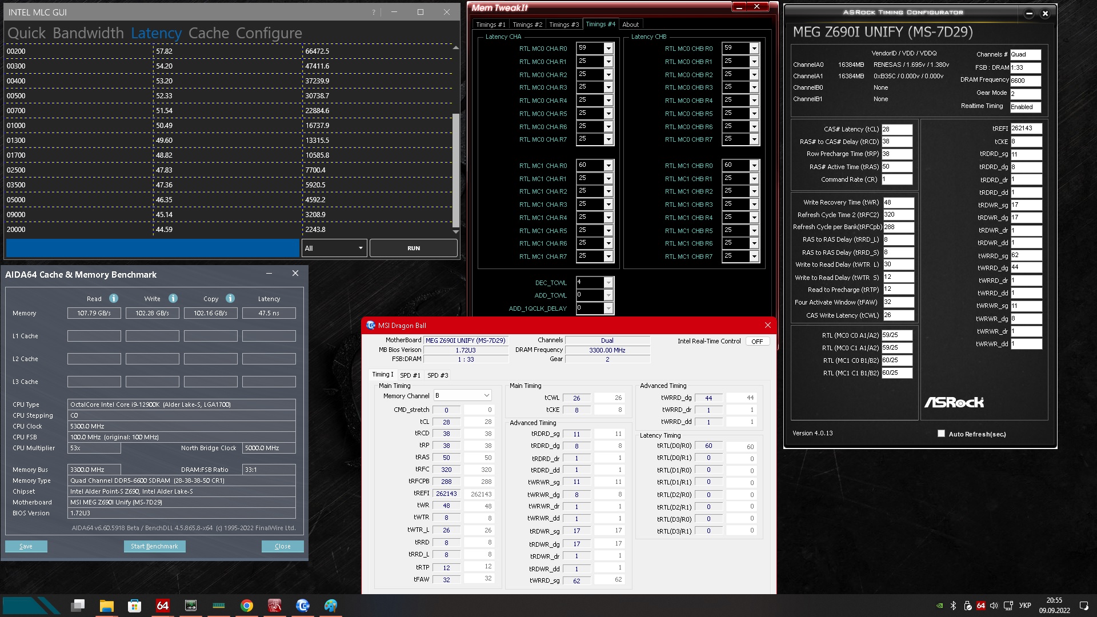Enable the Auto Refresh checkbox

(x=941, y=434)
